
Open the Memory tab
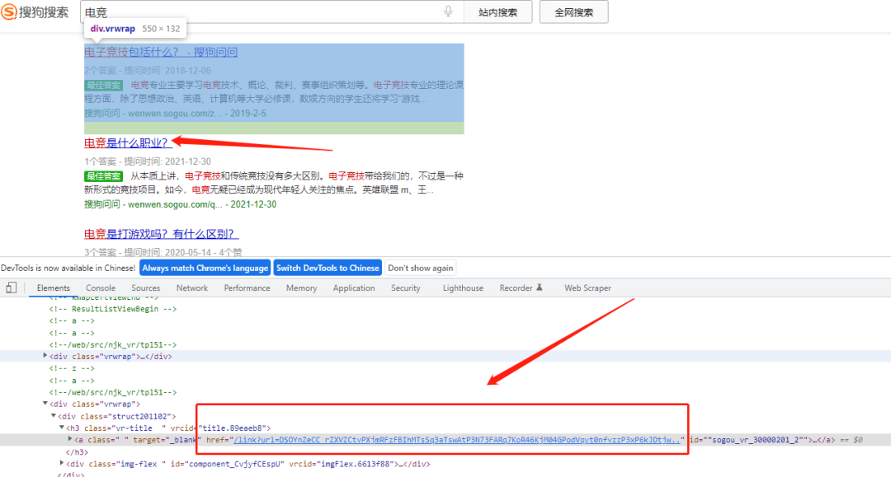coord(302,288)
